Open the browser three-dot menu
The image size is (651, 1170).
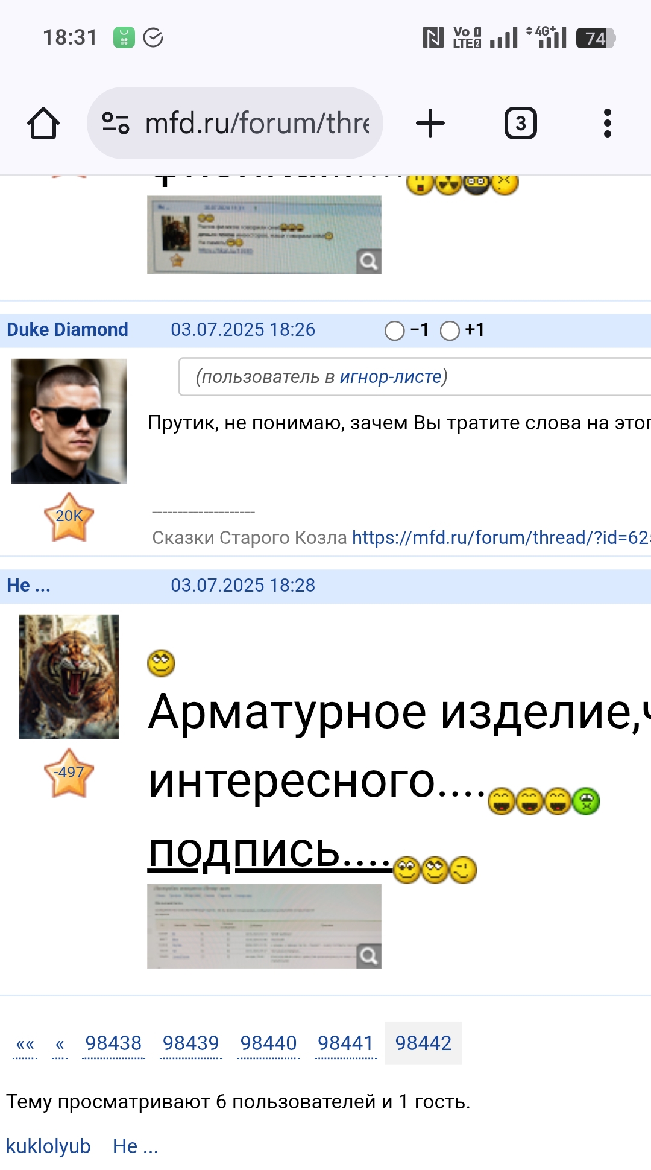tap(607, 123)
